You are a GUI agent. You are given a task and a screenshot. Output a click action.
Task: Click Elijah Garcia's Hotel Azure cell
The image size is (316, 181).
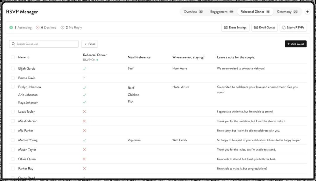pyautogui.click(x=180, y=68)
